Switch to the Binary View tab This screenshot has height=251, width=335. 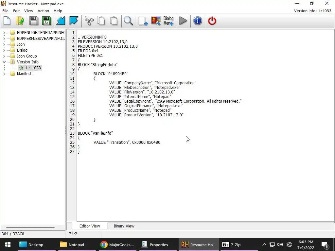(124, 226)
